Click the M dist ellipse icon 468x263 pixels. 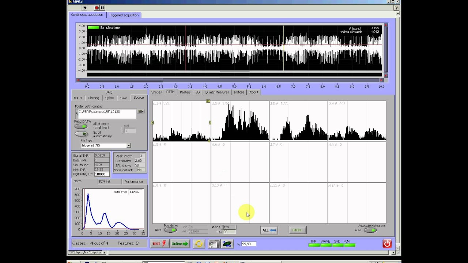[x=227, y=244]
